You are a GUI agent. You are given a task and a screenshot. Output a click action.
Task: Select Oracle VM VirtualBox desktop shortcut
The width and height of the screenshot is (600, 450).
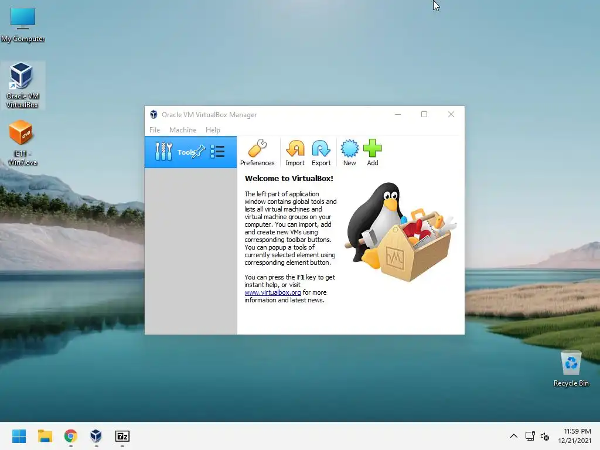tap(22, 86)
